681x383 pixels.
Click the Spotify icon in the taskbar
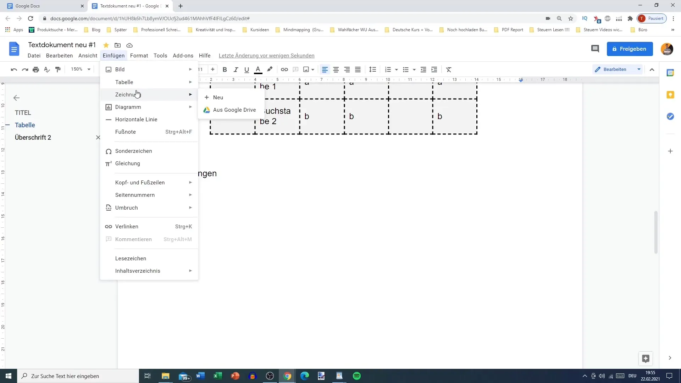pos(357,376)
